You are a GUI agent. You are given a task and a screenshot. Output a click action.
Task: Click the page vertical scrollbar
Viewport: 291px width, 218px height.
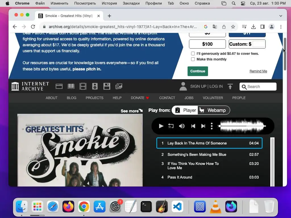coord(285,54)
